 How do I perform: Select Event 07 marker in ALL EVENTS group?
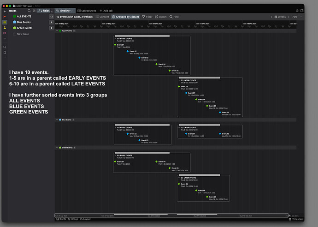[x=186, y=93]
